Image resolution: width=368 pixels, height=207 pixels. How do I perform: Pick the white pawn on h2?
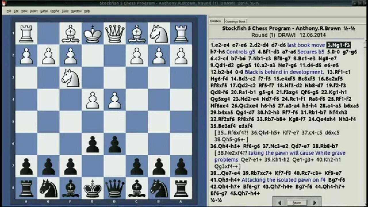pos(26,55)
